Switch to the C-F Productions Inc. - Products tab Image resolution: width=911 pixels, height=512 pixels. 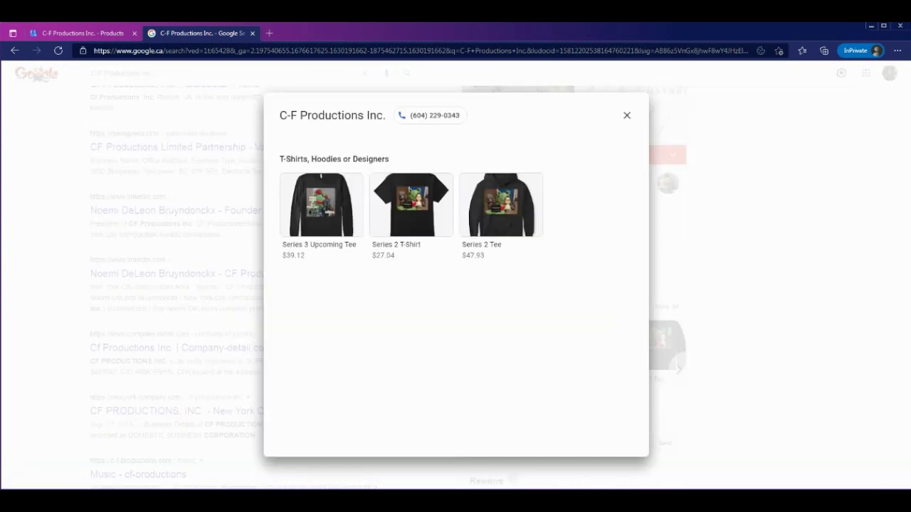[82, 33]
